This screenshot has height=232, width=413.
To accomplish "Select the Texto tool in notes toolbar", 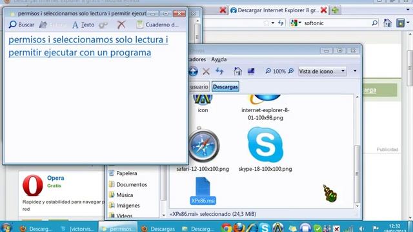I will [83, 24].
